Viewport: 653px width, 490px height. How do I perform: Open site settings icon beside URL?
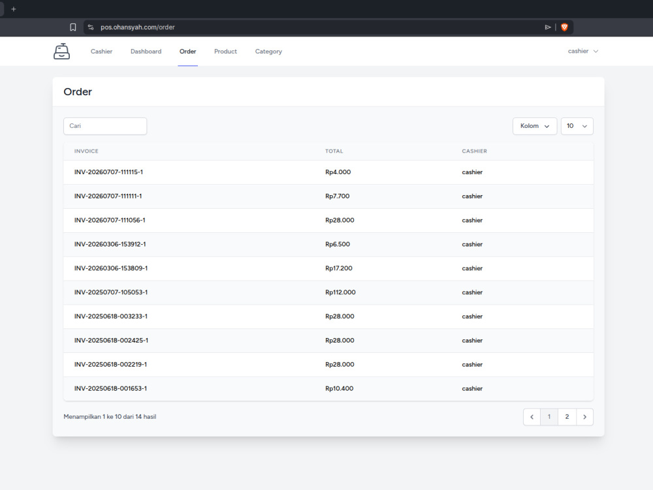point(91,27)
